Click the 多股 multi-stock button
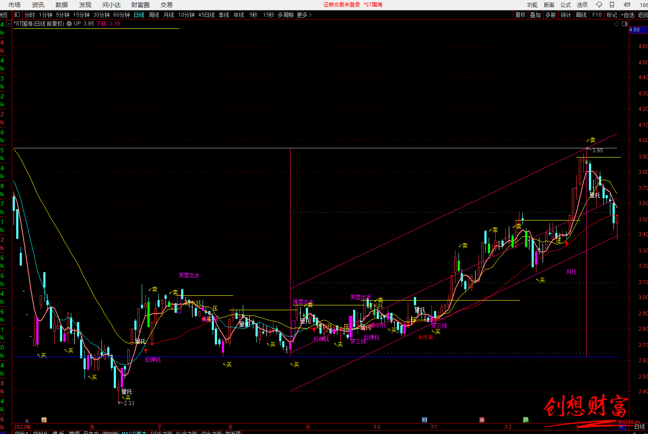648x434 pixels. [x=550, y=15]
